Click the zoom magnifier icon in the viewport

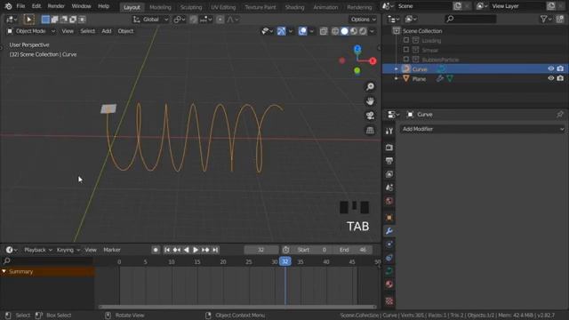pos(370,87)
